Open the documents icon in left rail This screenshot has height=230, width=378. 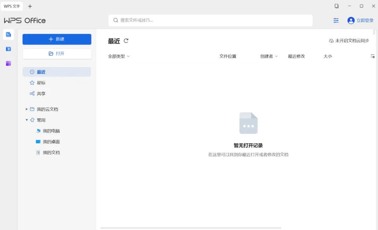pos(8,34)
